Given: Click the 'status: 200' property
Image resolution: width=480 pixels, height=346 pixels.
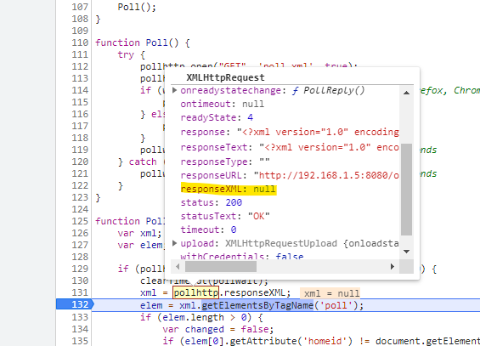Looking at the screenshot, I should [x=212, y=202].
